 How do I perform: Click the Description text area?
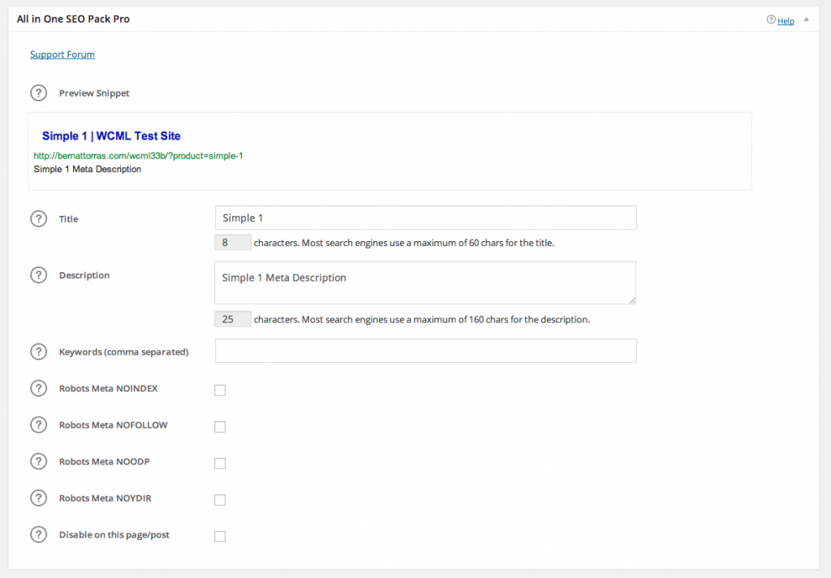(x=425, y=283)
